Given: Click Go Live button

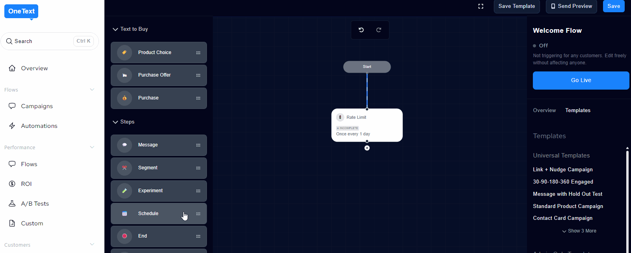Looking at the screenshot, I should [x=581, y=81].
